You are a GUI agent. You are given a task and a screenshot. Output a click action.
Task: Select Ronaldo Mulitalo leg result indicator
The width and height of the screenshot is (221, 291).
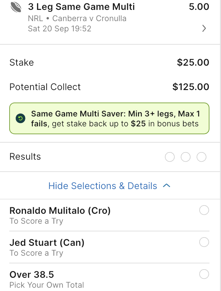coord(204,210)
